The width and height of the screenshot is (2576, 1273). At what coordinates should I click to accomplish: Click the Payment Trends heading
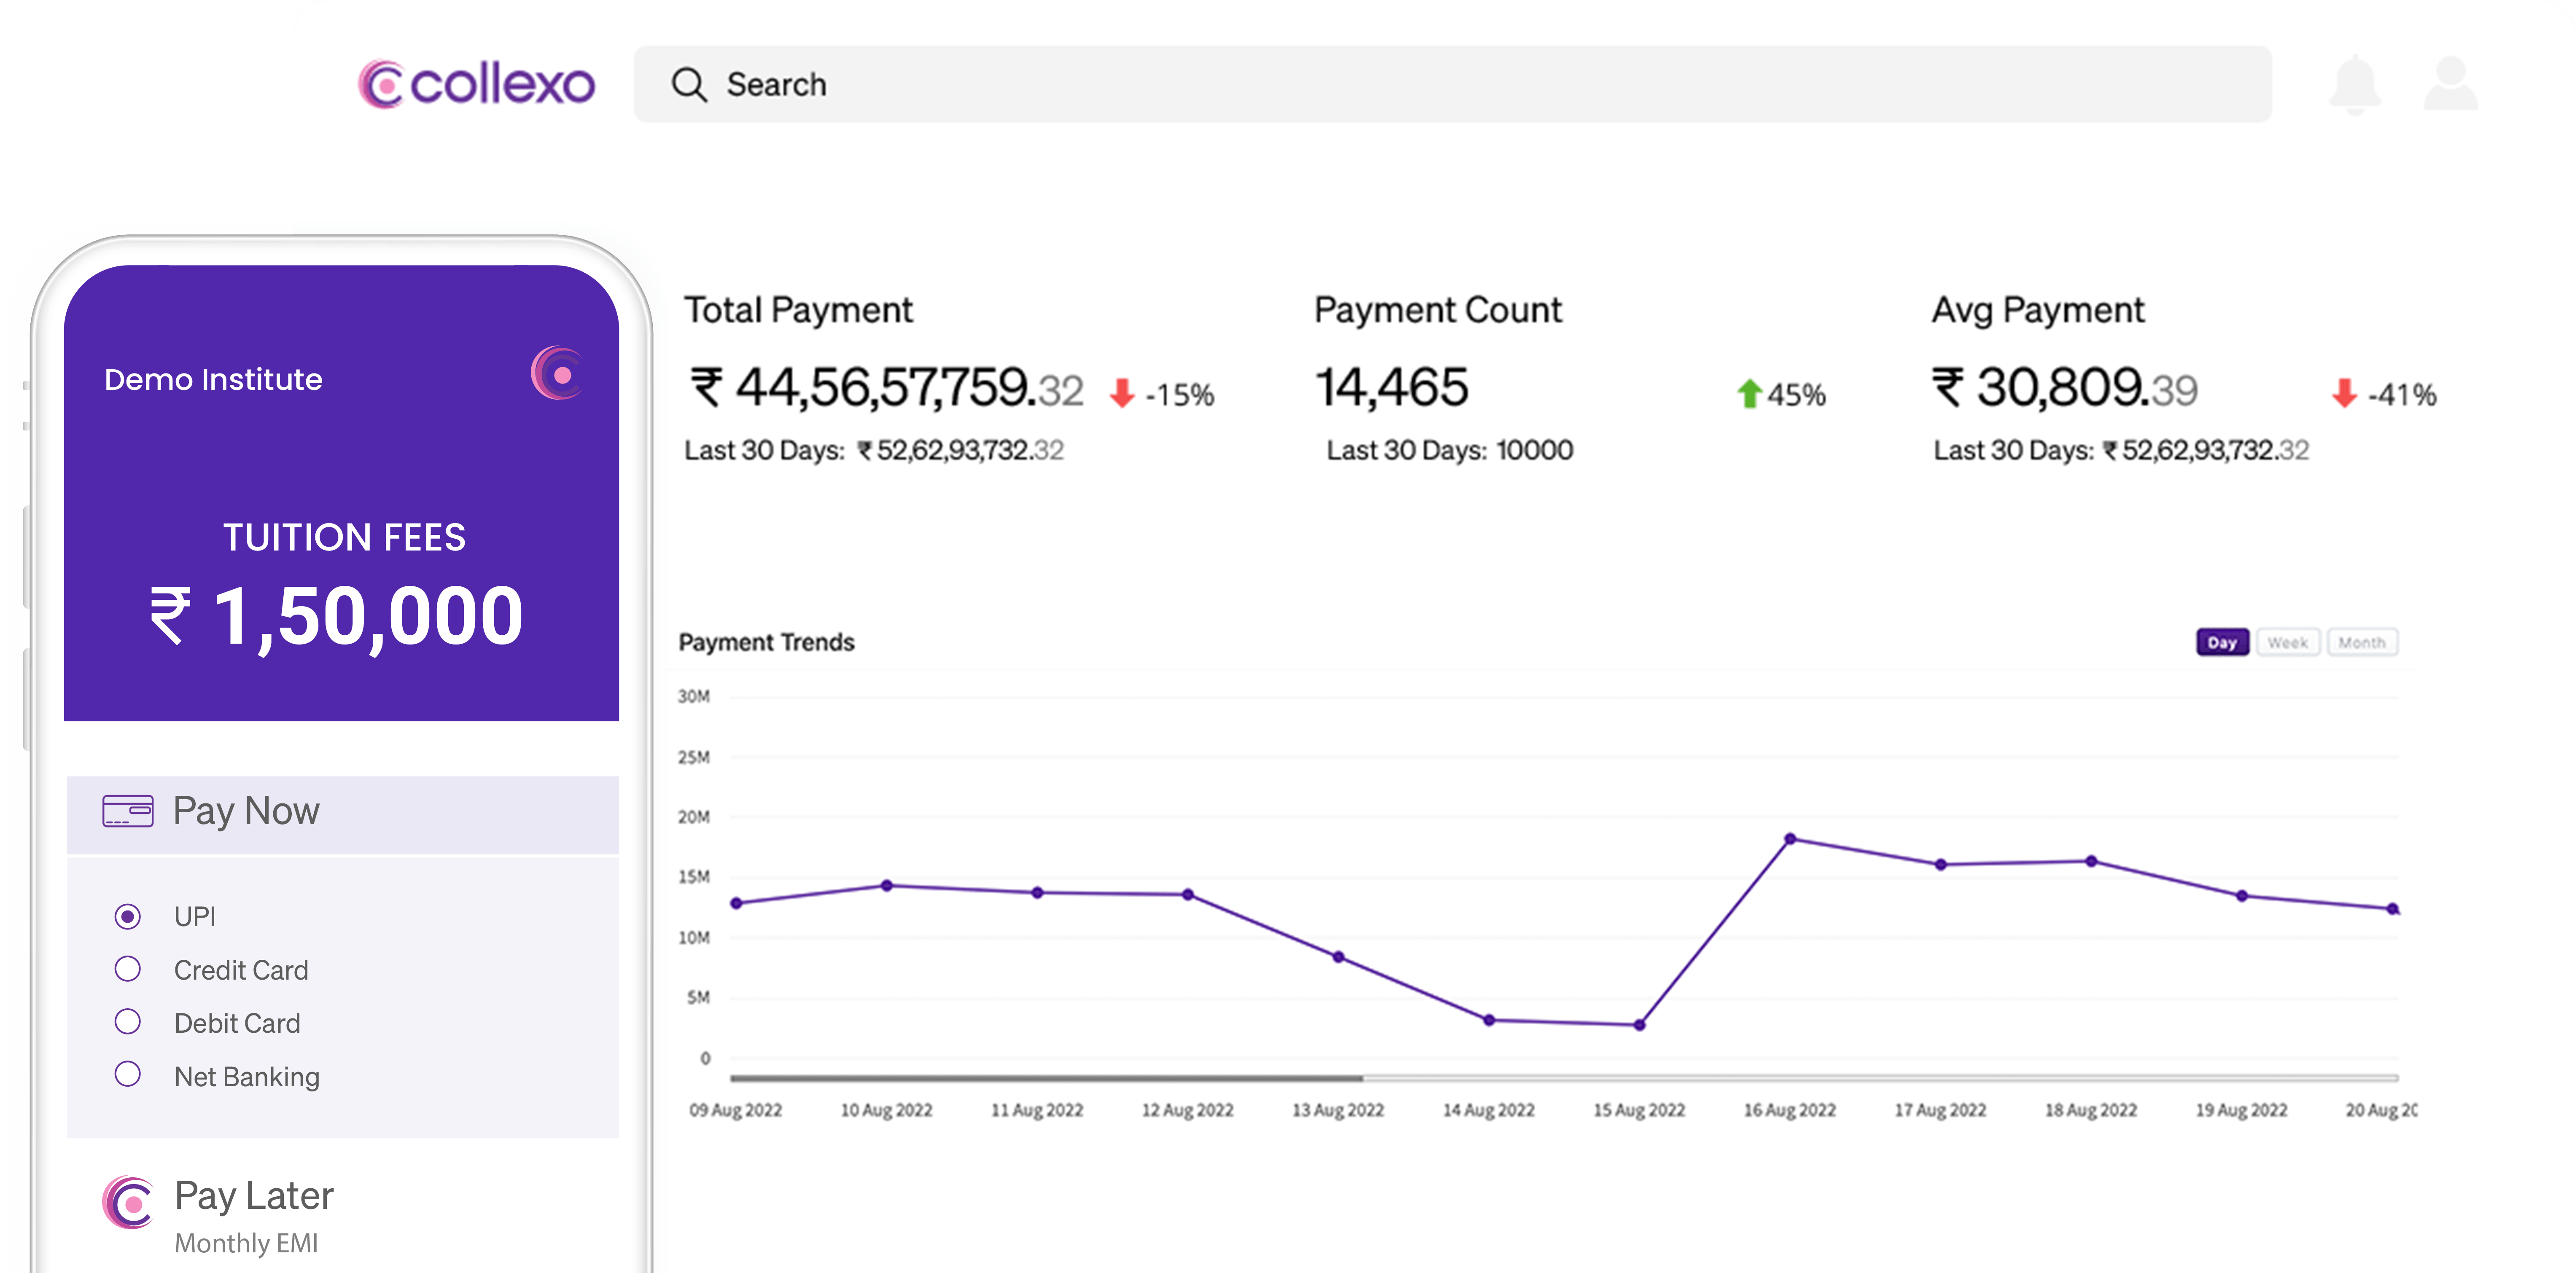(x=766, y=642)
